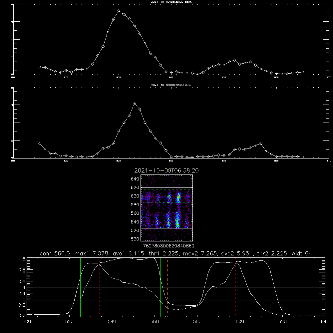The width and height of the screenshot is (333, 333).
Task: Click the red dotted line near 534
Action: [99, 287]
